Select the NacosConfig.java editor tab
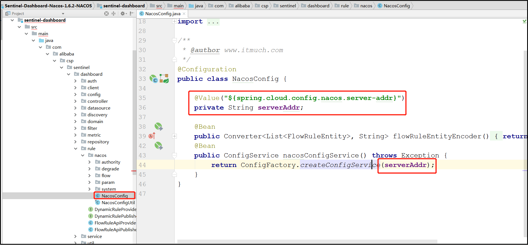The width and height of the screenshot is (528, 245). 163,14
